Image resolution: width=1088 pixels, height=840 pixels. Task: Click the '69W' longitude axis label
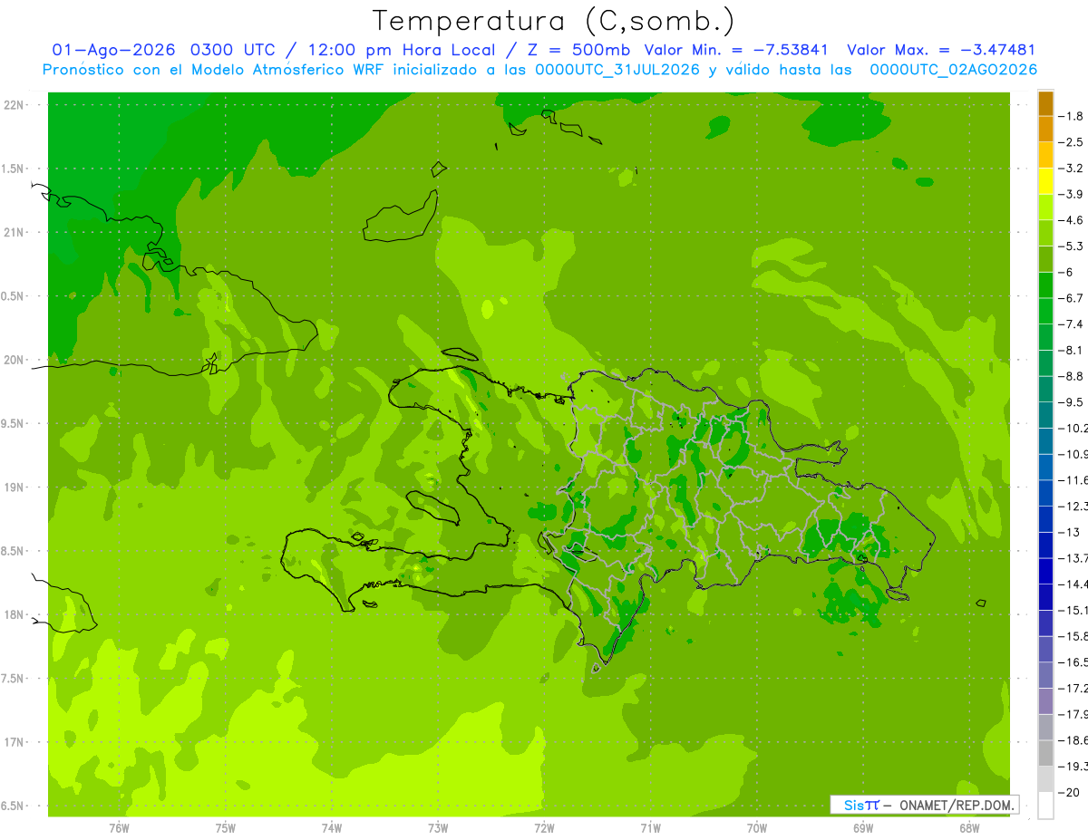(863, 828)
